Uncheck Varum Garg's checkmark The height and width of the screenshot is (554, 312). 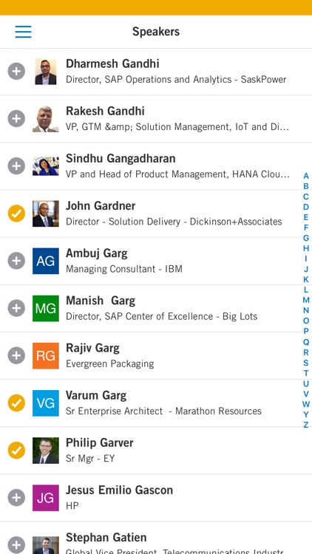point(16,403)
